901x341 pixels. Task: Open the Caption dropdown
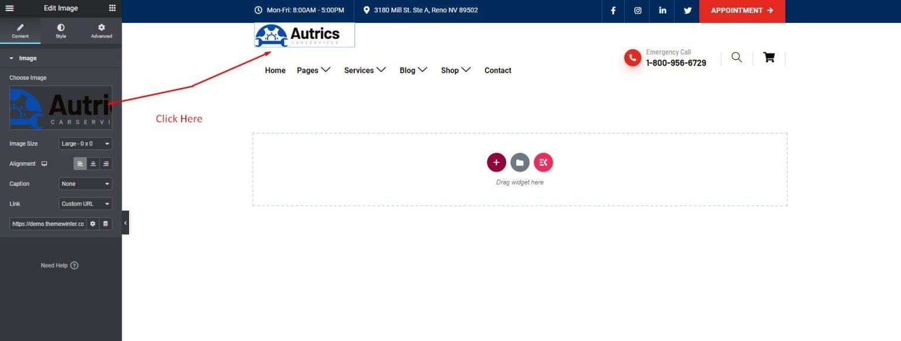click(85, 184)
